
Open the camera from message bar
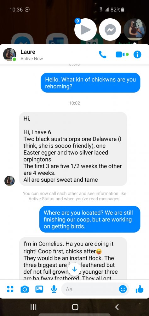point(25,289)
